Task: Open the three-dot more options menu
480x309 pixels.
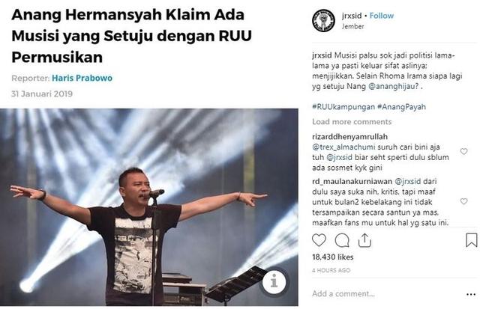Action: coord(470,294)
